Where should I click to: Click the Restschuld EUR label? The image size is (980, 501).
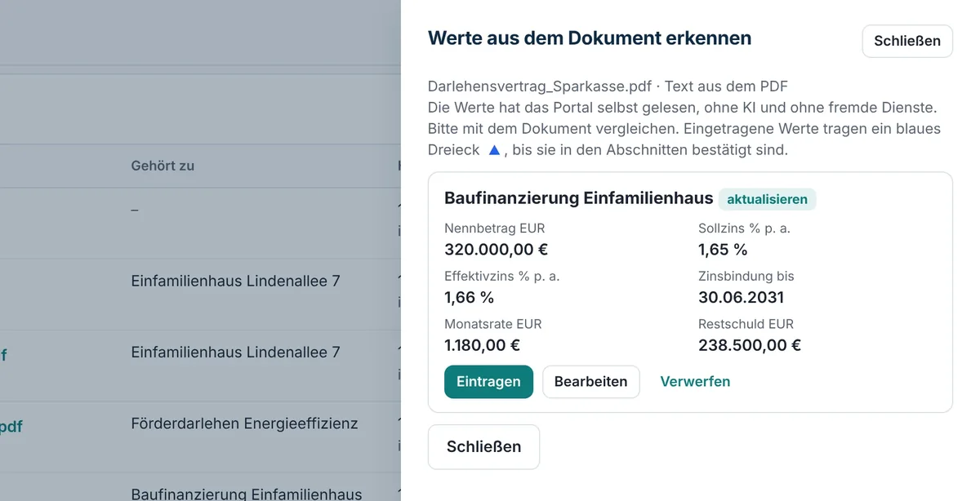tap(746, 324)
